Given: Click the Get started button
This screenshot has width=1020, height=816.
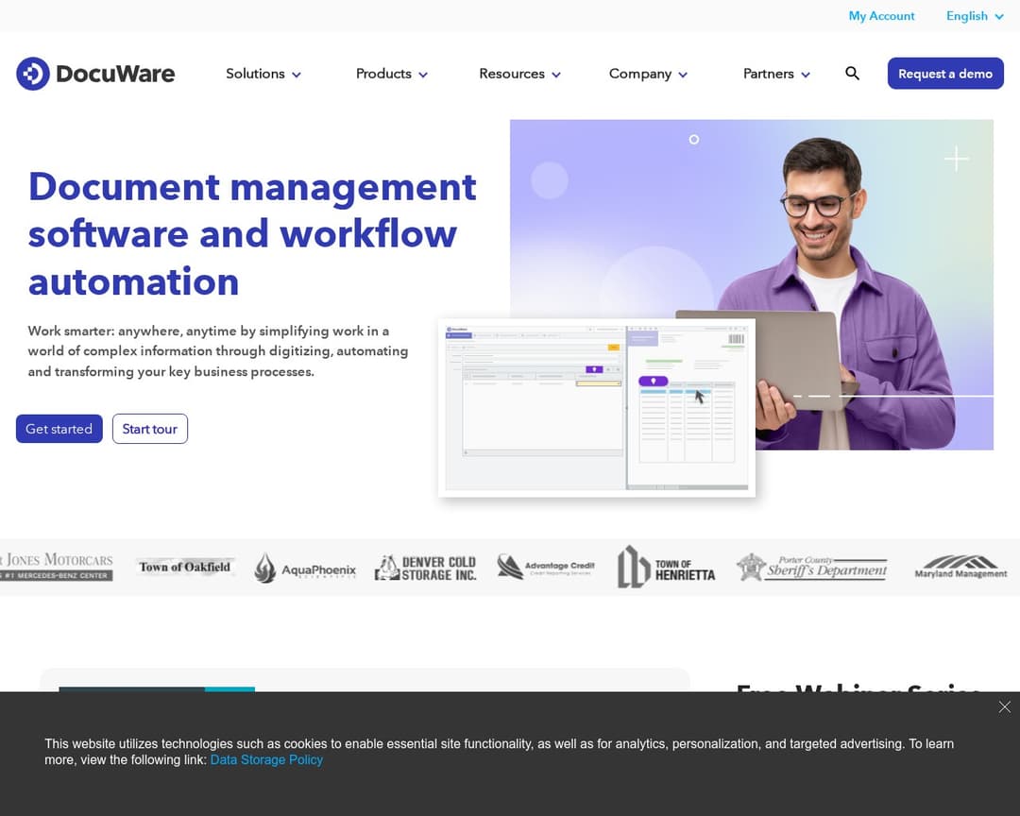Looking at the screenshot, I should click(x=59, y=429).
